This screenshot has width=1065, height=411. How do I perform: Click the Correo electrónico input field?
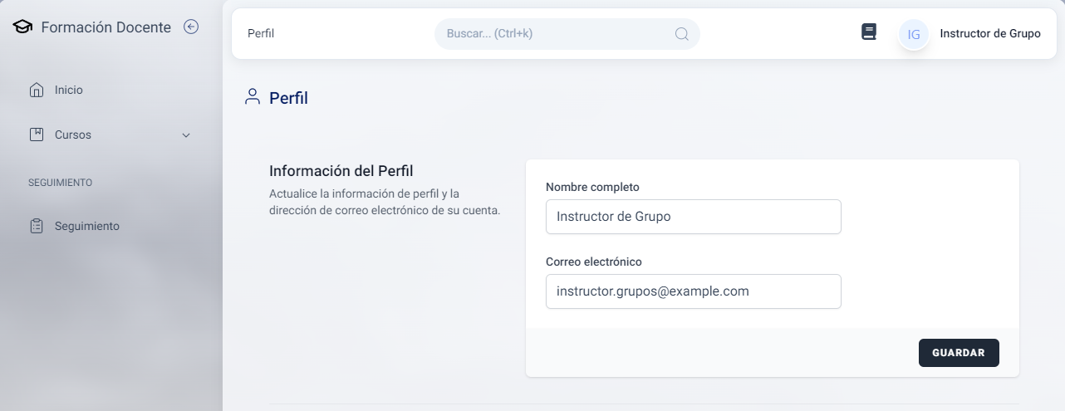tap(693, 291)
